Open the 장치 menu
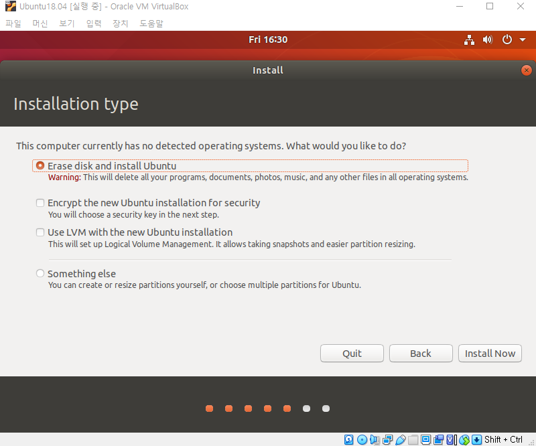The image size is (536, 446). 121,23
